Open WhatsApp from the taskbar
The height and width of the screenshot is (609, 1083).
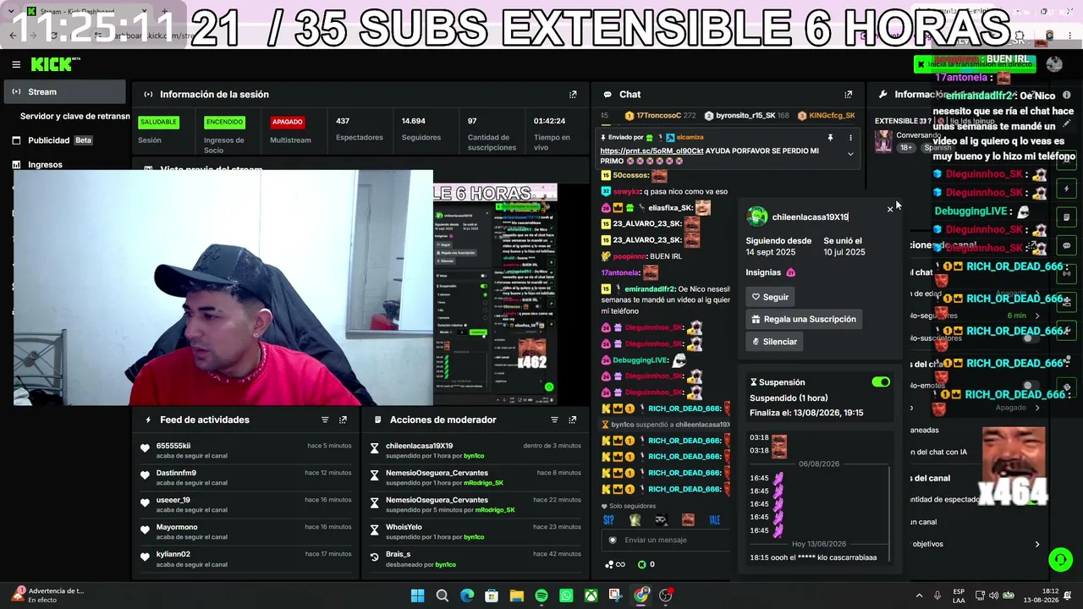coord(566,595)
